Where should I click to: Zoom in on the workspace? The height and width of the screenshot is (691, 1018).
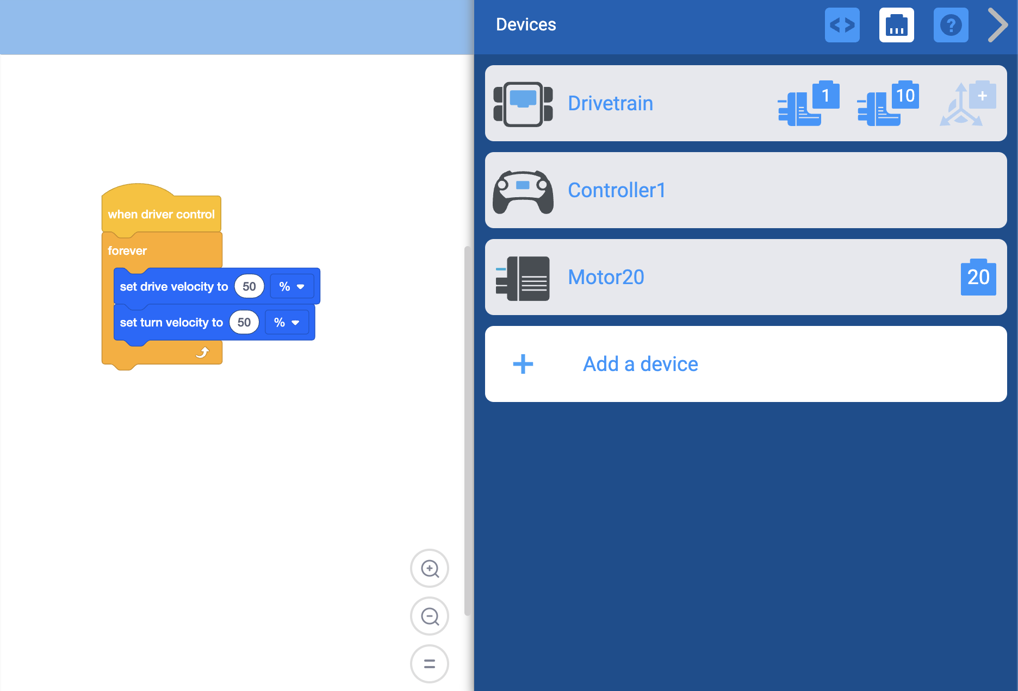430,568
